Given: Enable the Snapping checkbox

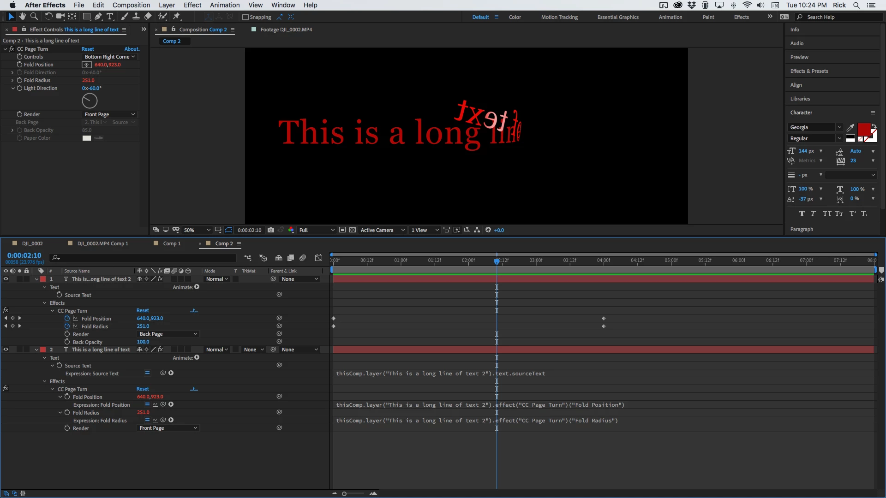Looking at the screenshot, I should click(245, 17).
